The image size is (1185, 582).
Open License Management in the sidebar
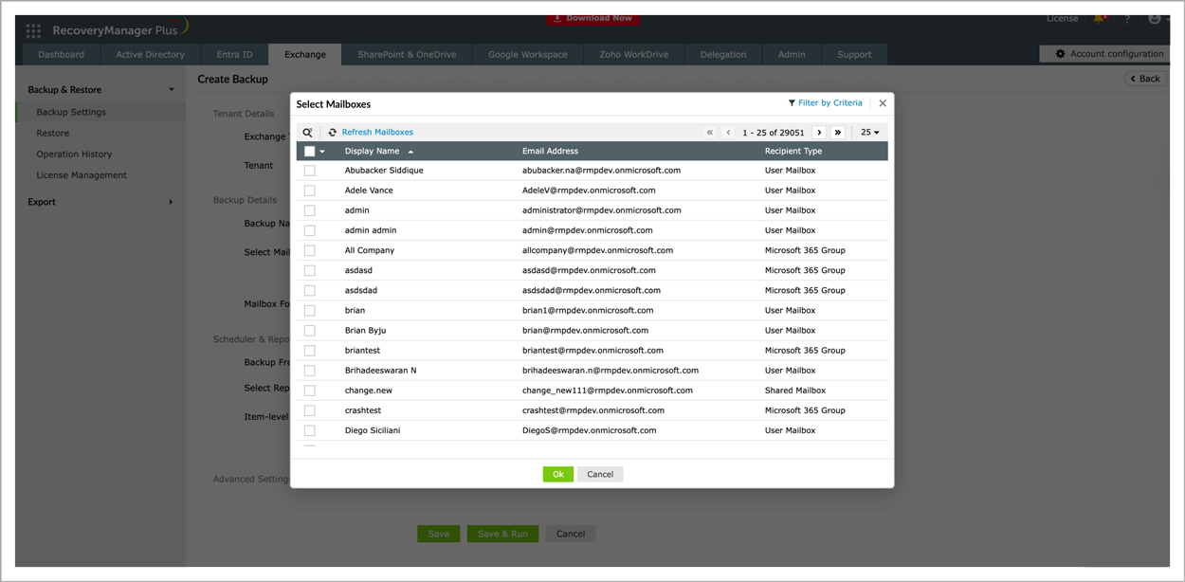click(x=82, y=175)
